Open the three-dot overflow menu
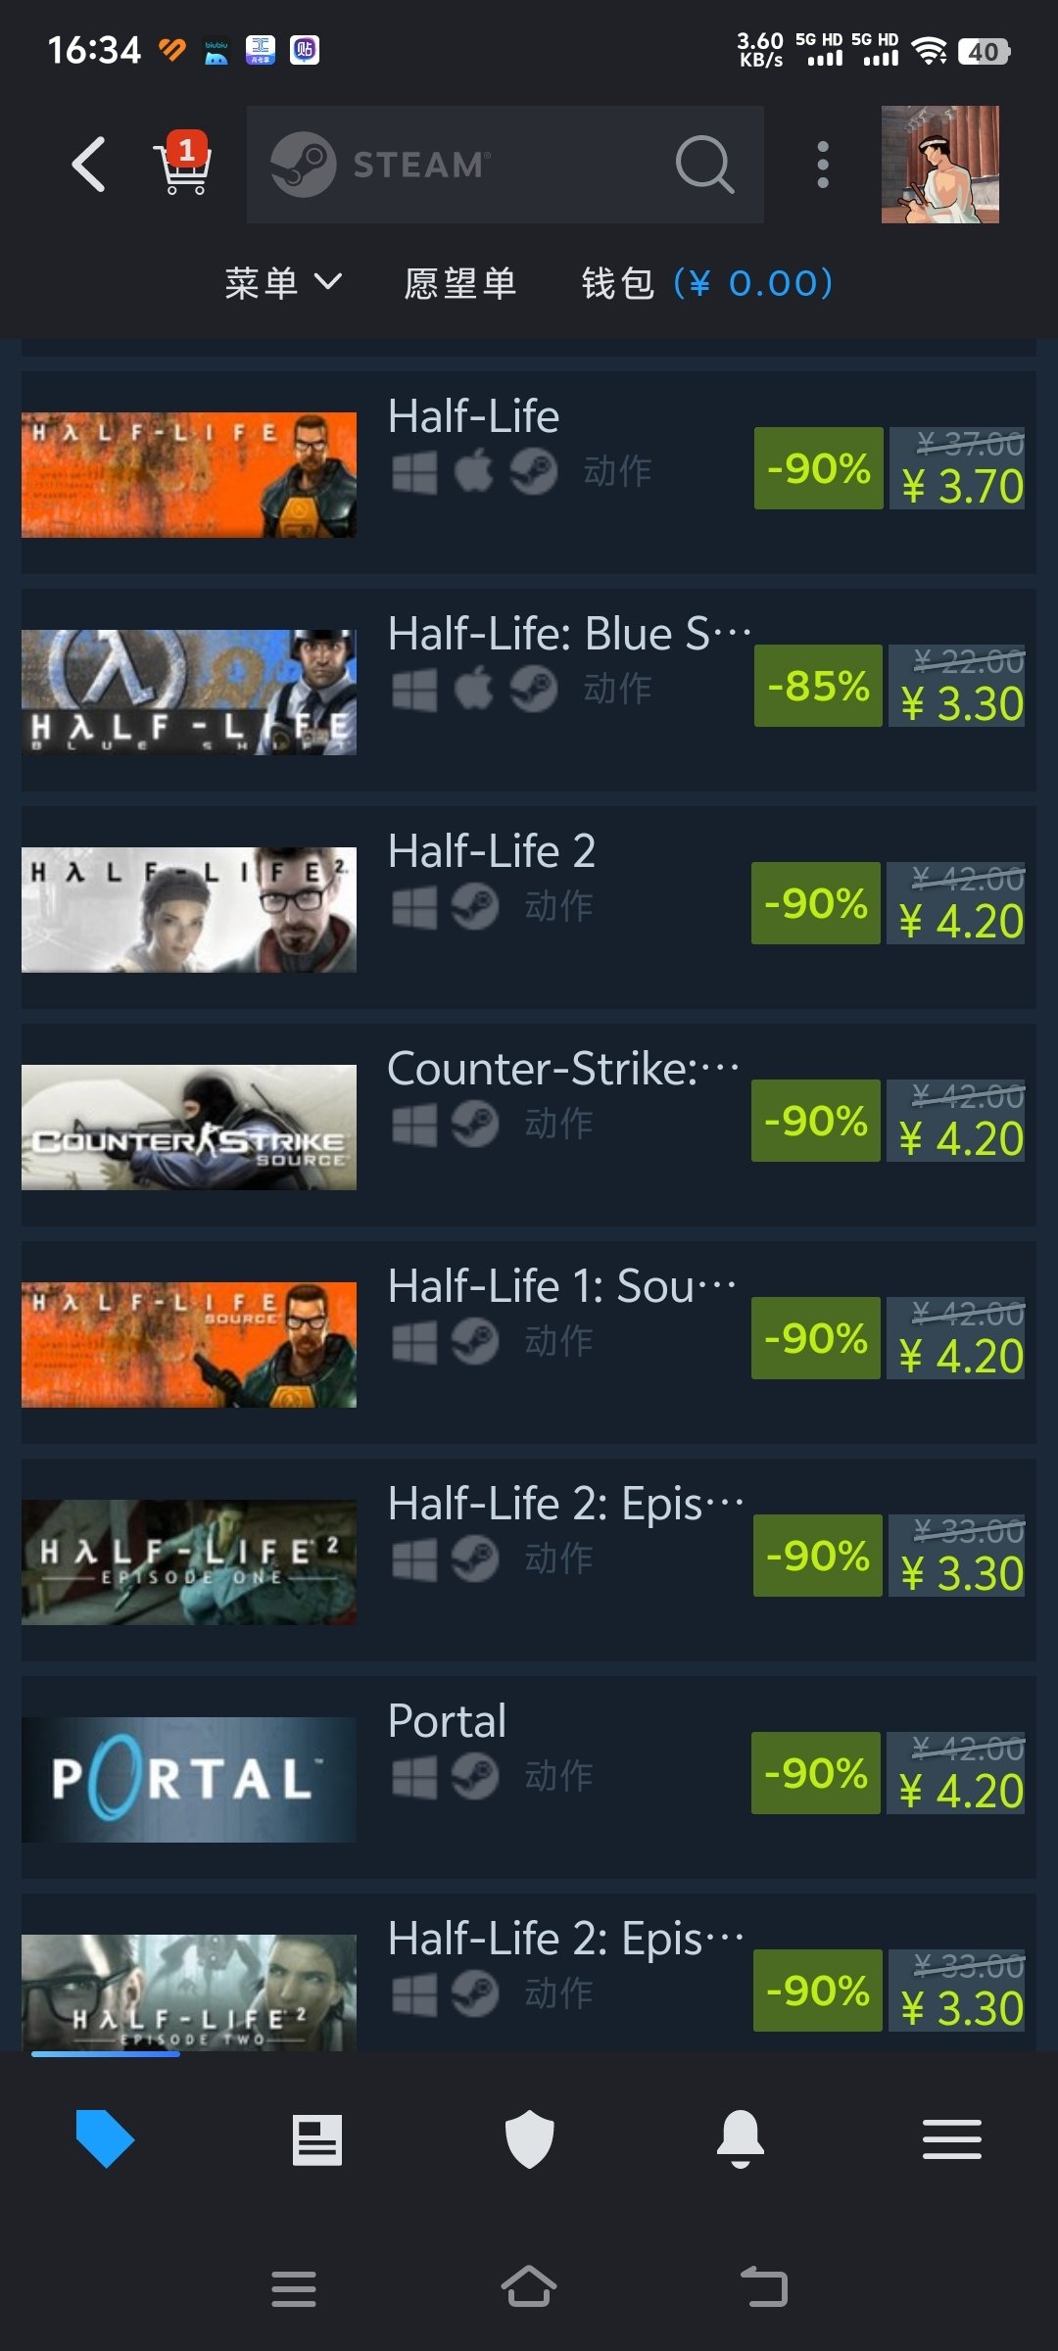This screenshot has width=1058, height=2351. tap(823, 164)
